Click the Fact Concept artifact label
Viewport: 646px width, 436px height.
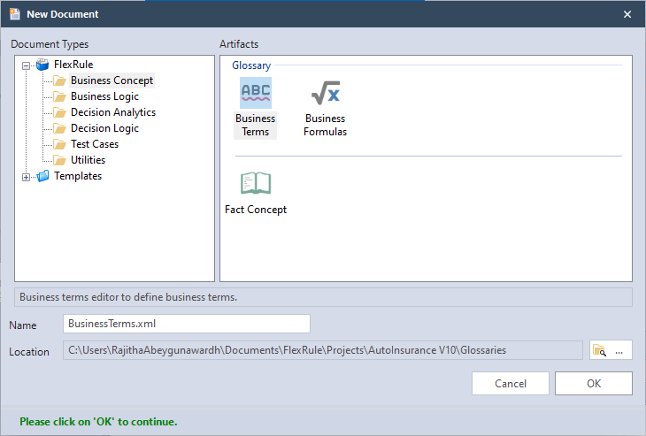pyautogui.click(x=256, y=210)
